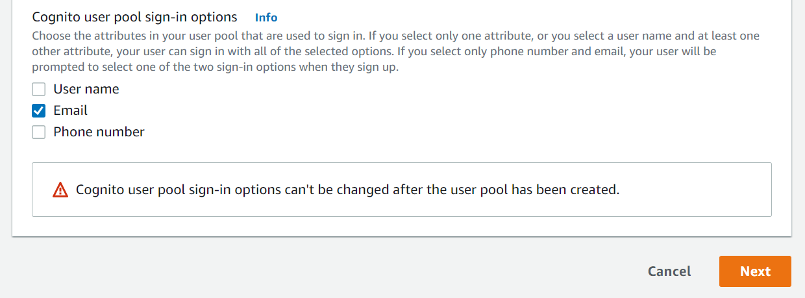This screenshot has width=805, height=298.
Task: Uncheck the Email sign-in option
Action: [x=39, y=111]
